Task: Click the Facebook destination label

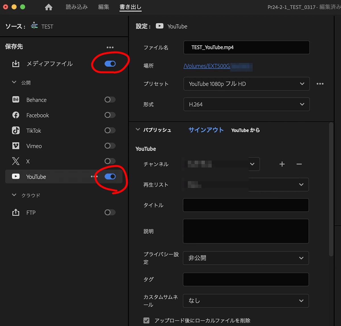Action: coord(38,115)
